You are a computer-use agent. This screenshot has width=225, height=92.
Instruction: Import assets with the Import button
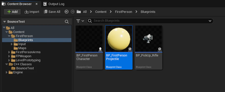tap(32, 12)
